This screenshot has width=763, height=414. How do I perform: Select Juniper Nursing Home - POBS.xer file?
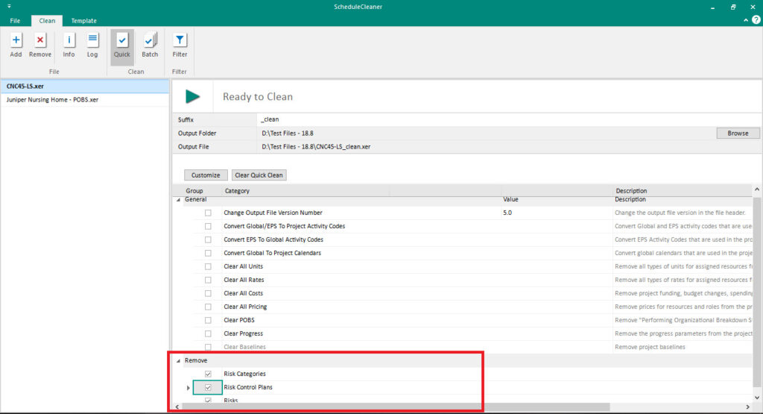coord(85,99)
